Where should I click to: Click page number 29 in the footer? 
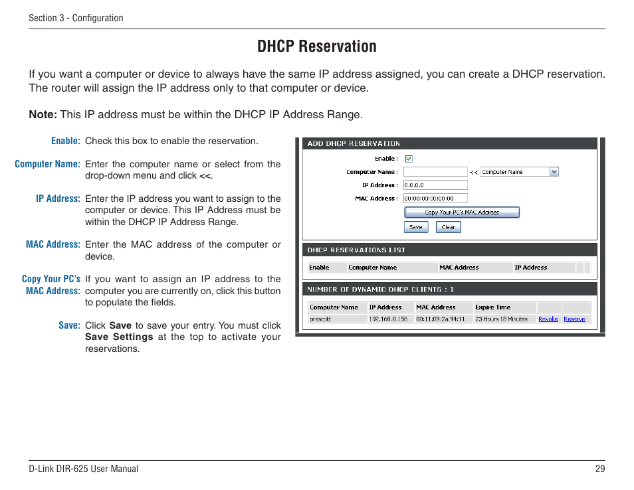coord(600,469)
